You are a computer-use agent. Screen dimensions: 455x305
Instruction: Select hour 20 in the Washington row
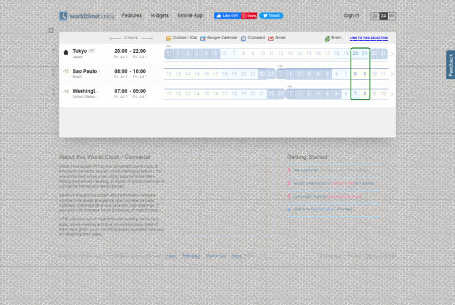click(253, 94)
